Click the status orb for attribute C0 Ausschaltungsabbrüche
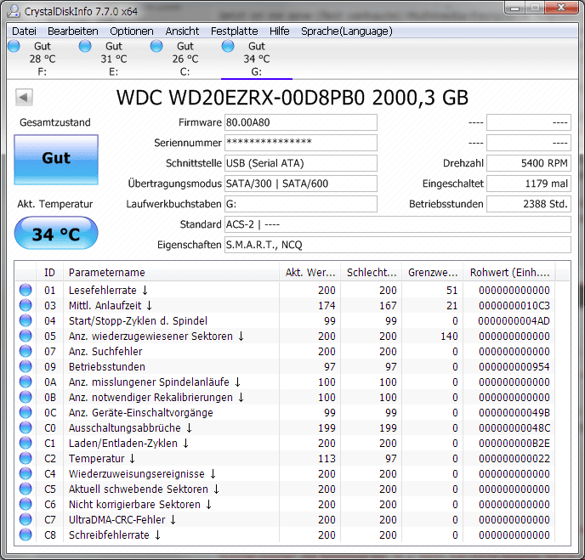The height and width of the screenshot is (560, 585). [x=26, y=427]
